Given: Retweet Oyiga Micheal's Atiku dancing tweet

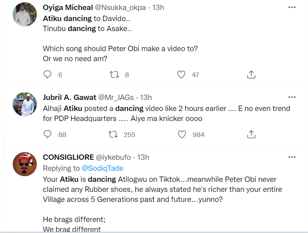Looking at the screenshot, I should [114, 75].
